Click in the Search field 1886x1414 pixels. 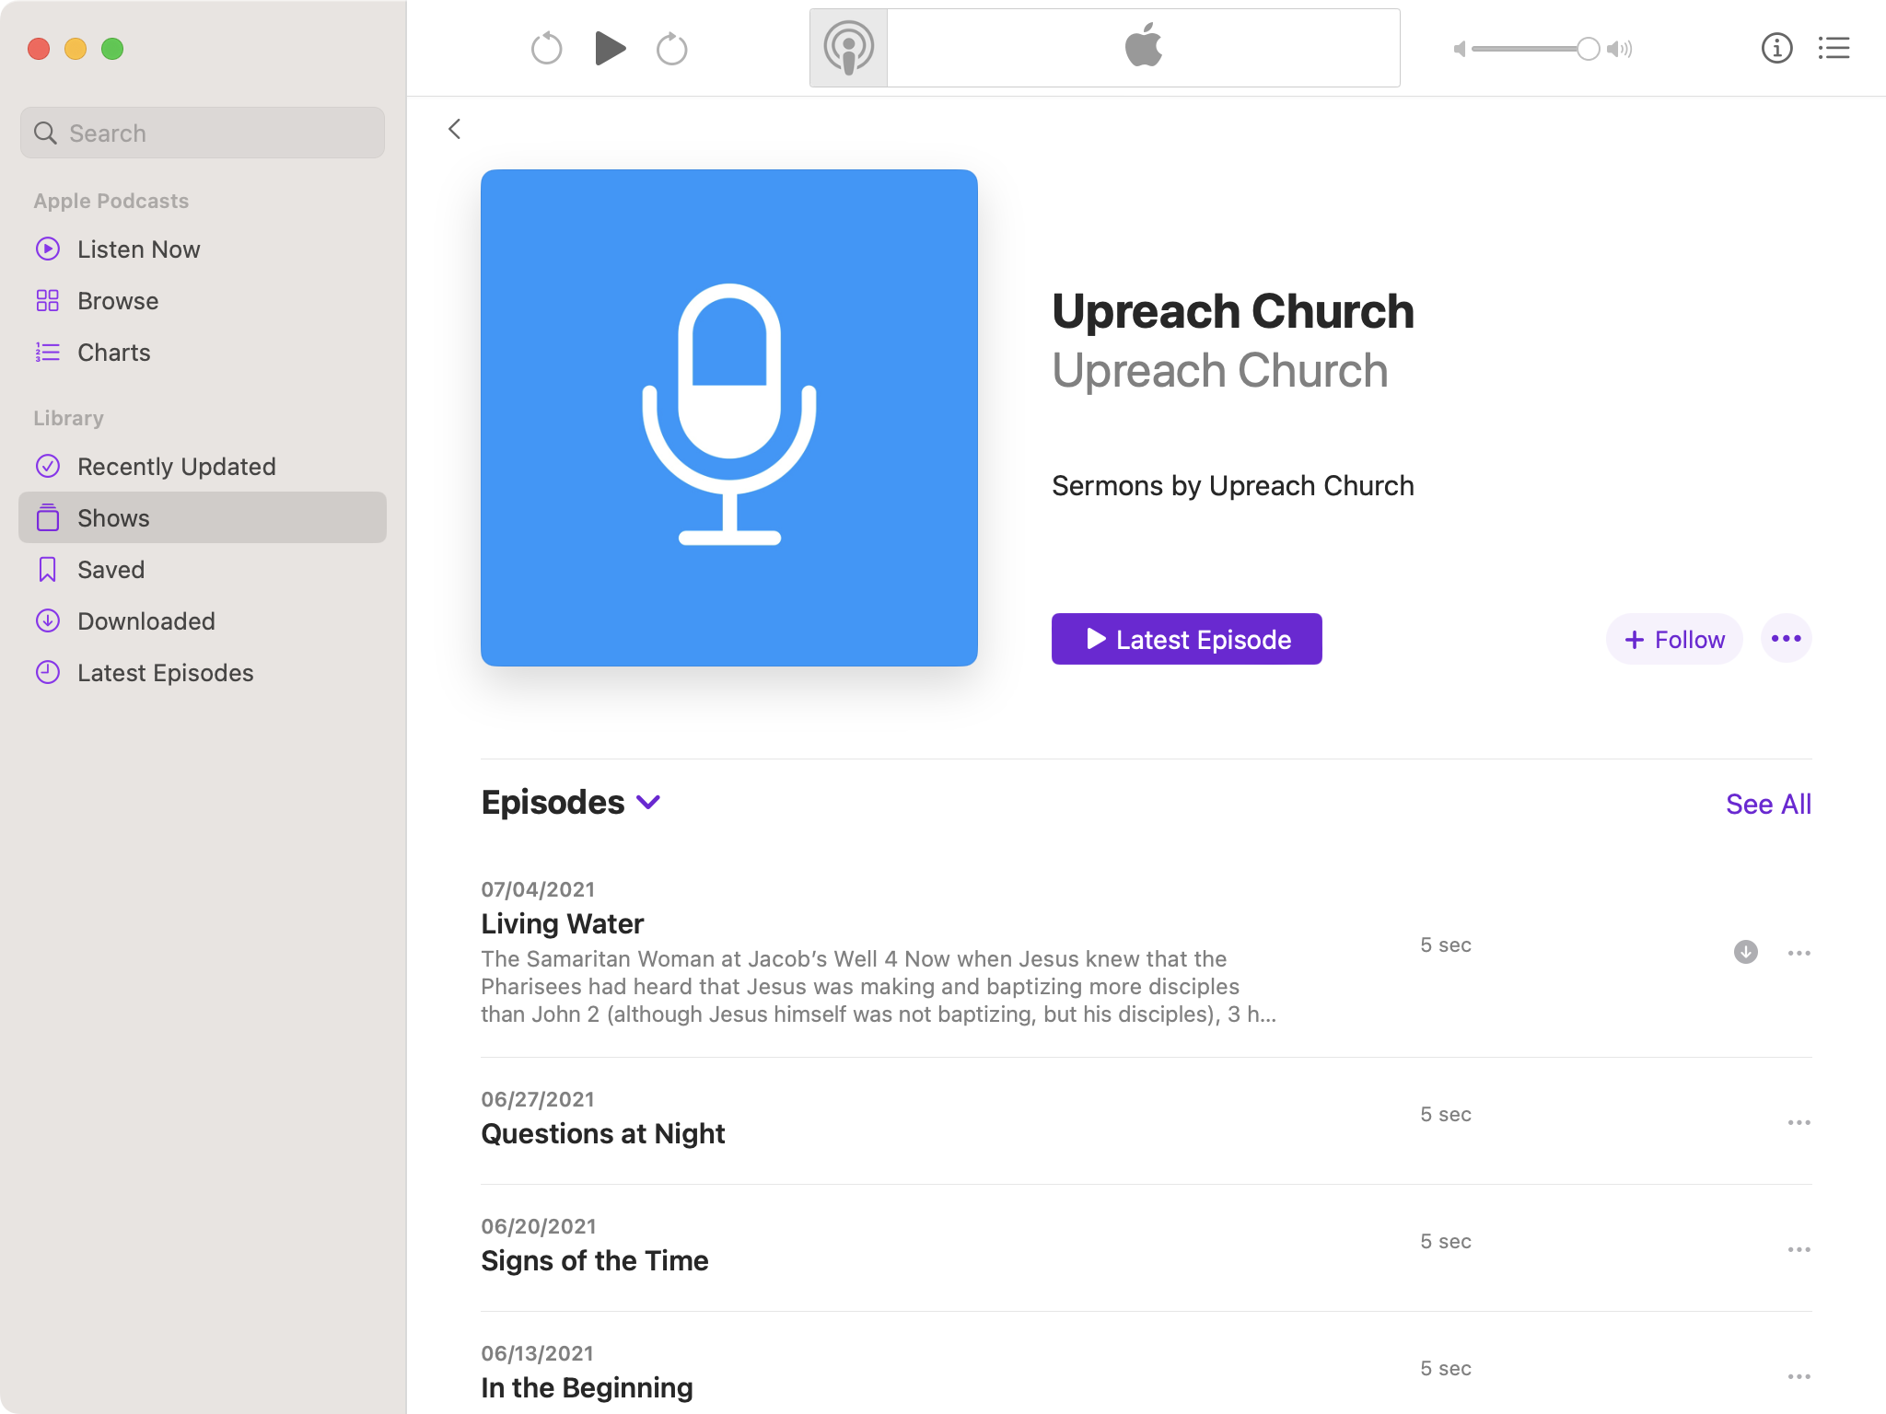pos(203,133)
